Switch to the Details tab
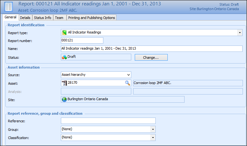Screen dimensions: 247x146 pyautogui.click(x=25, y=18)
